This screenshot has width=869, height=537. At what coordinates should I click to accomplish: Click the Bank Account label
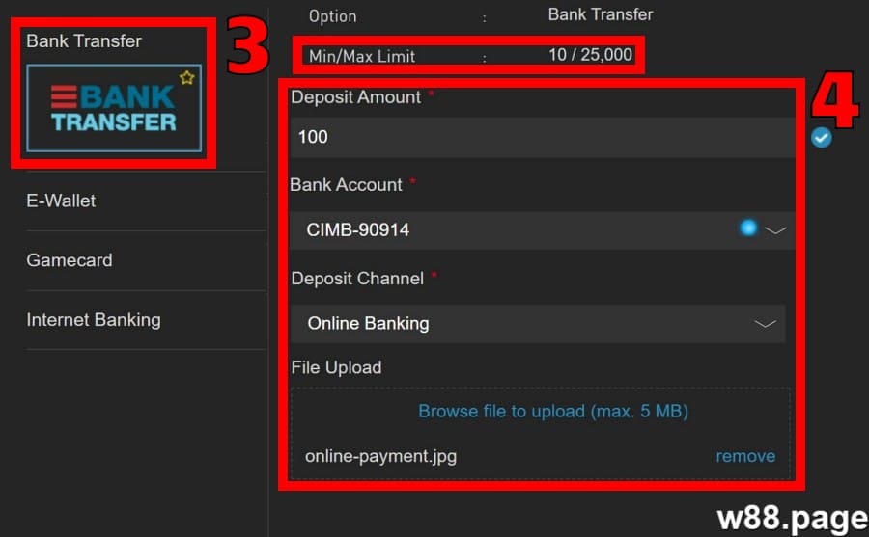[x=346, y=185]
